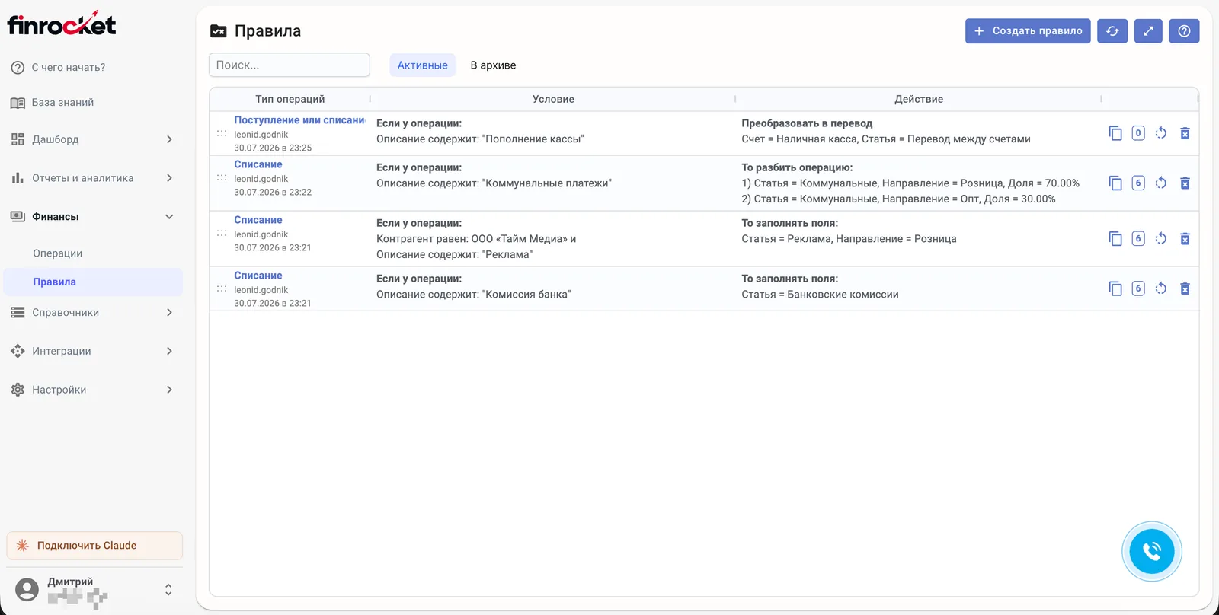Click the Действие column header

coord(919,99)
